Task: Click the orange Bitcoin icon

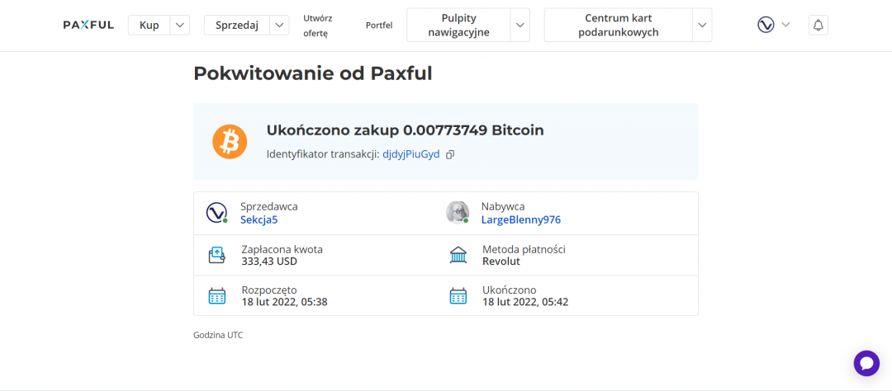Action: coord(230,142)
